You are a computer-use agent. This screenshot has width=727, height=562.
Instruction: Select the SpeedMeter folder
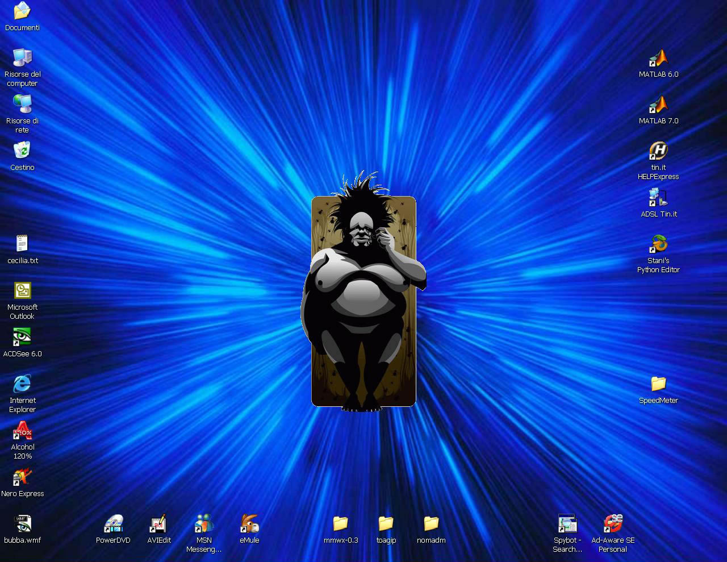658,384
